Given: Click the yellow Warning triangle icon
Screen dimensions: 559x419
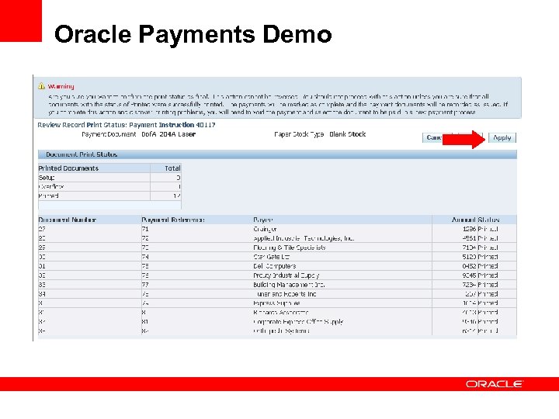Looking at the screenshot, I should click(41, 86).
